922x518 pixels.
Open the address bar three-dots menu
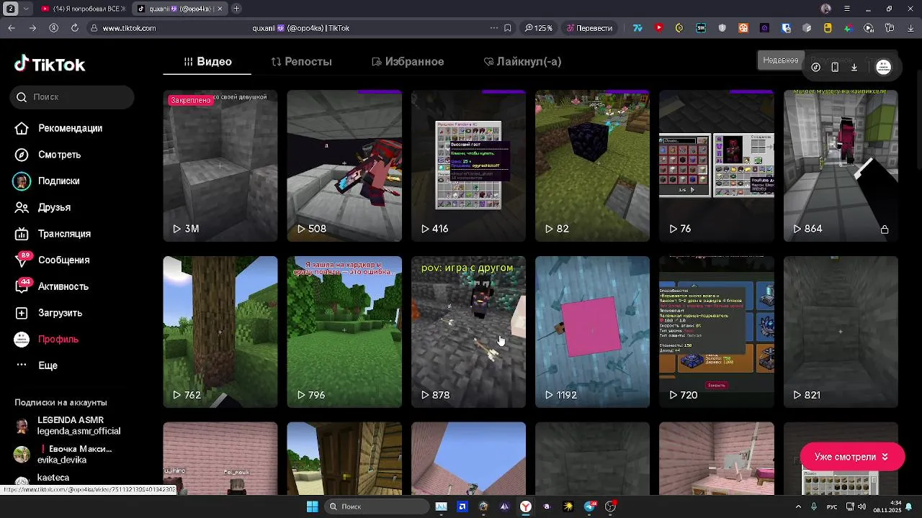click(x=493, y=28)
